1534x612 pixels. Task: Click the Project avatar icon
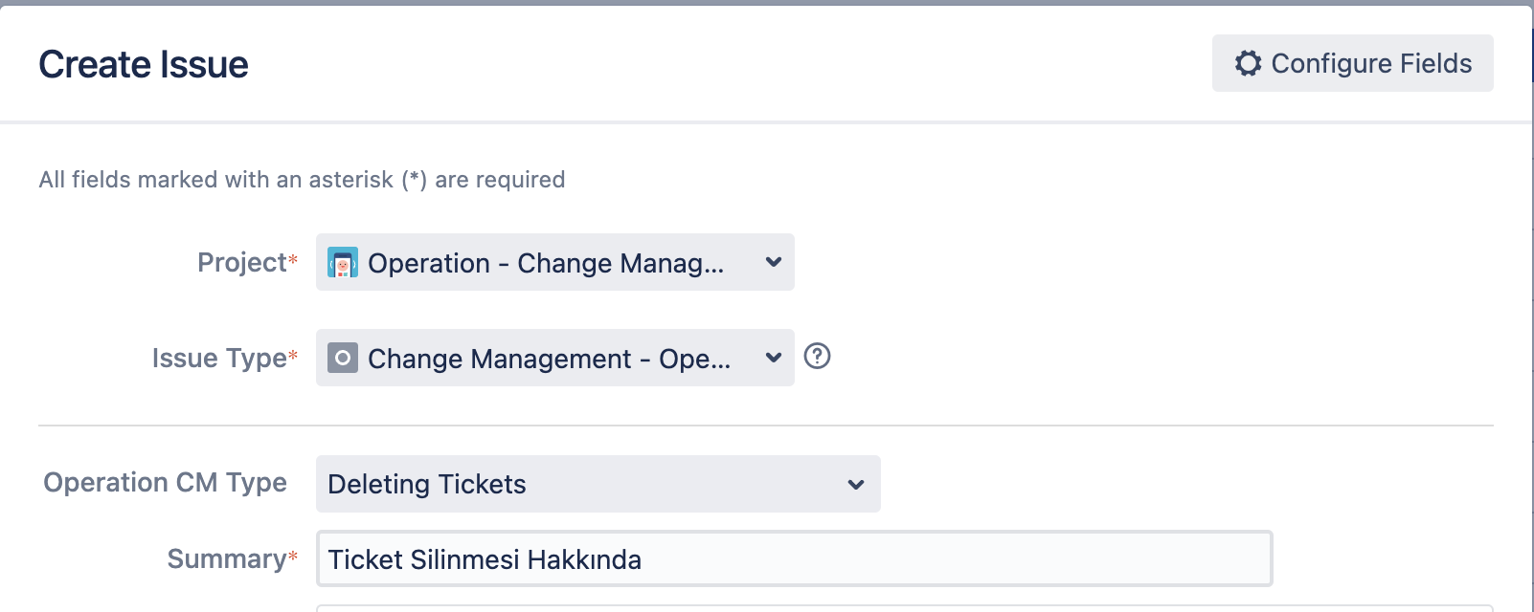pos(343,262)
